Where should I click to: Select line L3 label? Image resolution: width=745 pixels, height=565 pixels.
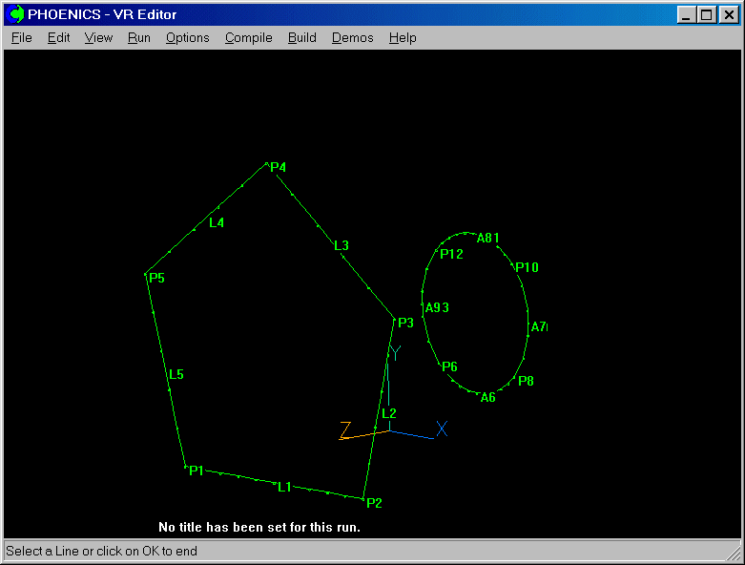pos(341,245)
